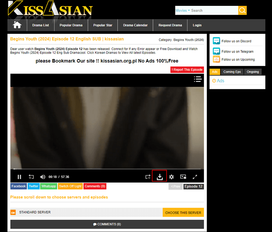This screenshot has height=232, width=272.
Task: Open Follow us on Upcoming link
Action: (238, 59)
